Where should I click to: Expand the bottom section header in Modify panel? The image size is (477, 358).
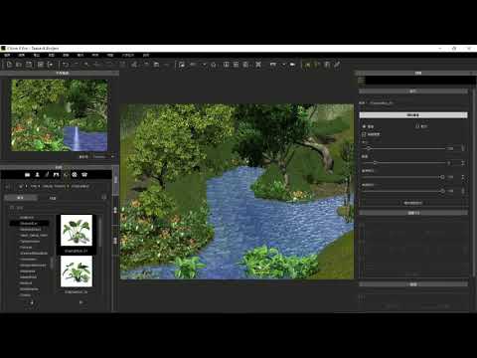(413, 284)
